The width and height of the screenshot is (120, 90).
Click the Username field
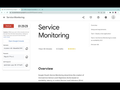(14, 48)
